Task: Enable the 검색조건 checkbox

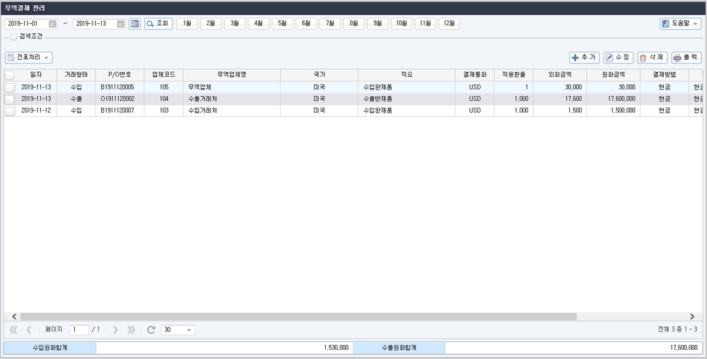Action: pos(13,37)
